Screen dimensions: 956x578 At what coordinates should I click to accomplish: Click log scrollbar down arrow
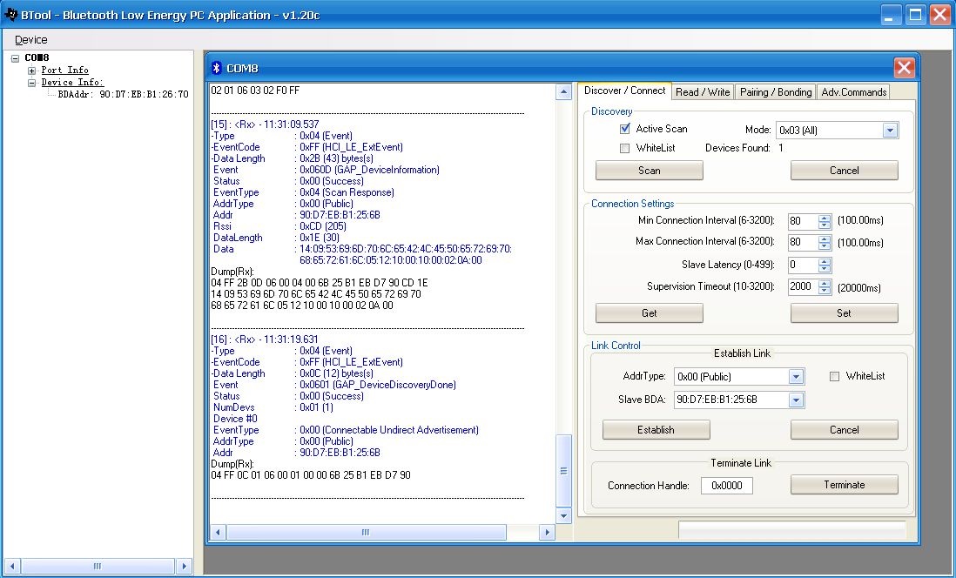[563, 516]
